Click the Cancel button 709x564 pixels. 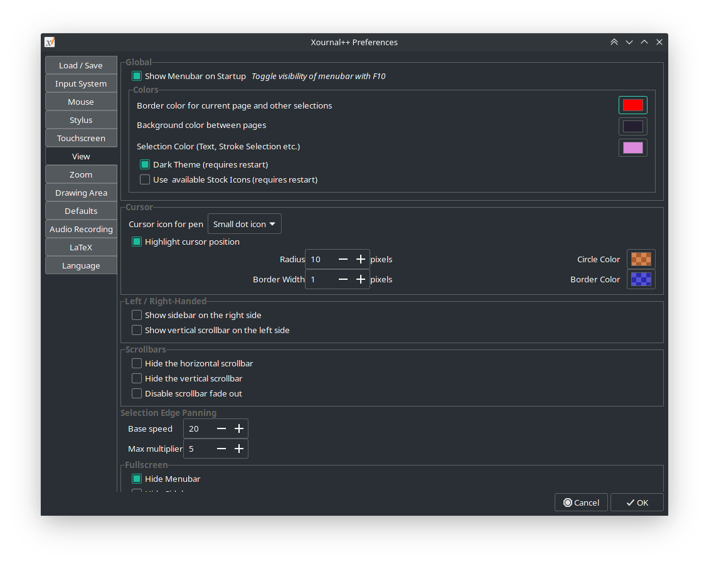581,503
